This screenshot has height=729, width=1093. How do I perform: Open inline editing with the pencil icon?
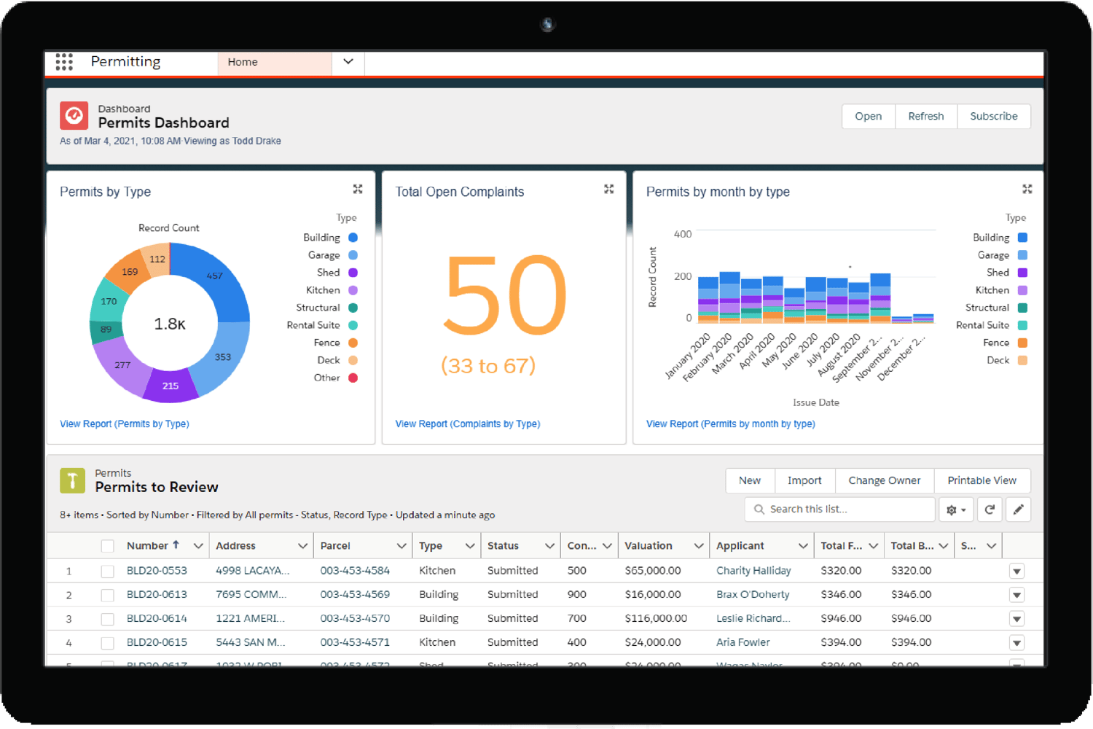point(1018,509)
